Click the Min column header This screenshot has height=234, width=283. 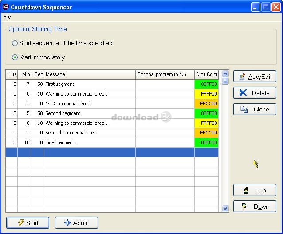[24, 74]
